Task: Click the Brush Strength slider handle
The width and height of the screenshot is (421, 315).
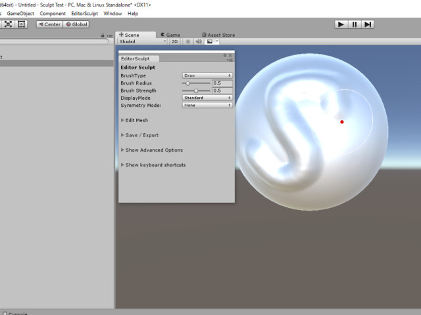Action: tap(196, 91)
